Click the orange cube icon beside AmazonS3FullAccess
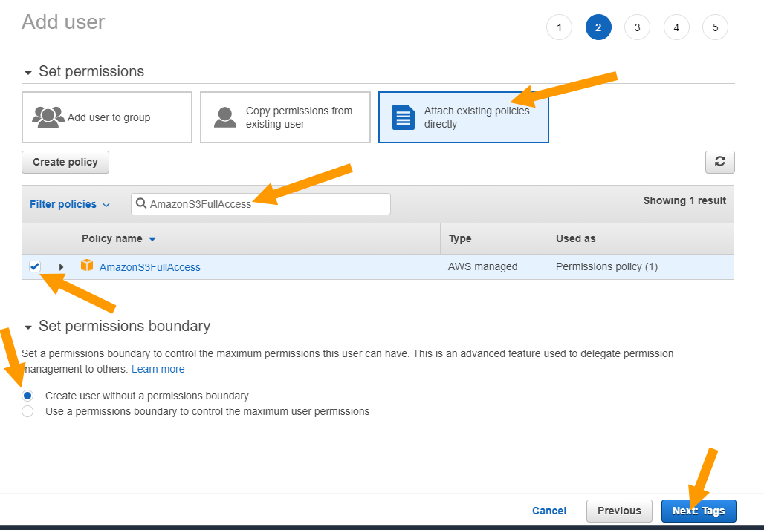The image size is (764, 530). 87,265
